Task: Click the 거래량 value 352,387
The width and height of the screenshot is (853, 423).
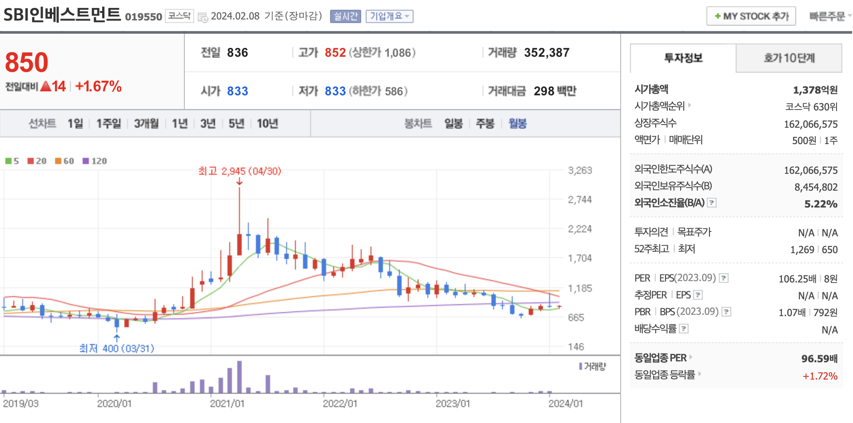Action: [x=547, y=53]
